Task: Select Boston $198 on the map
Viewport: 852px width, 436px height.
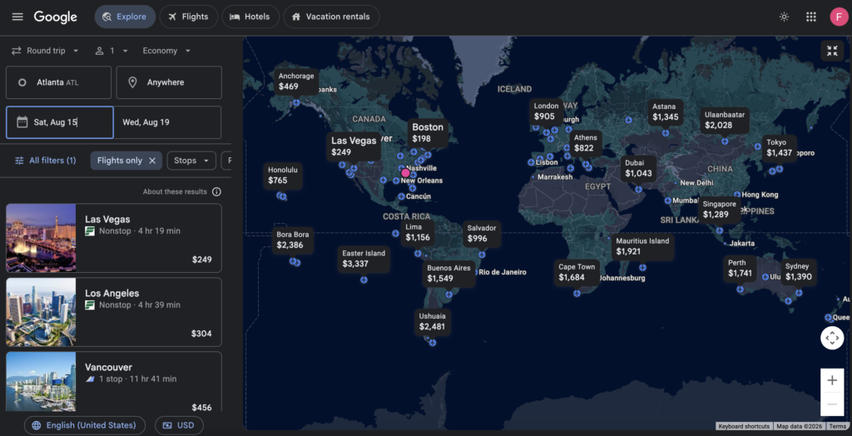Action: pyautogui.click(x=428, y=132)
